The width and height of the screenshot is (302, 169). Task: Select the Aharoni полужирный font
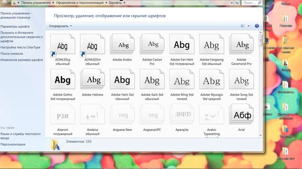(x=63, y=114)
